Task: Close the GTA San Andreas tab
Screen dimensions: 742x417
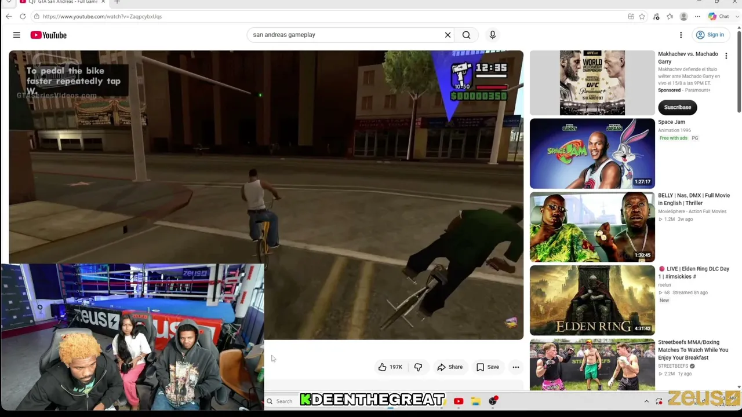Action: tap(103, 2)
